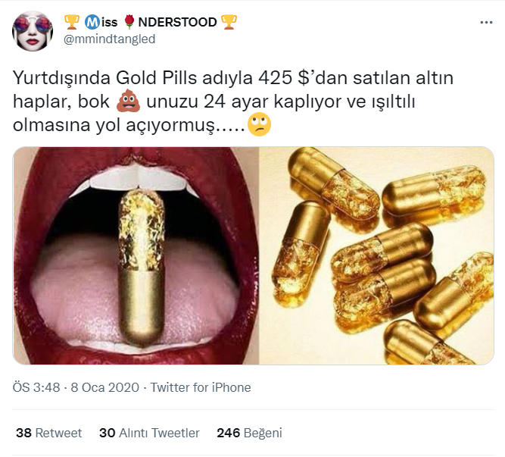View the 246 Beğeni likes list

click(x=249, y=433)
